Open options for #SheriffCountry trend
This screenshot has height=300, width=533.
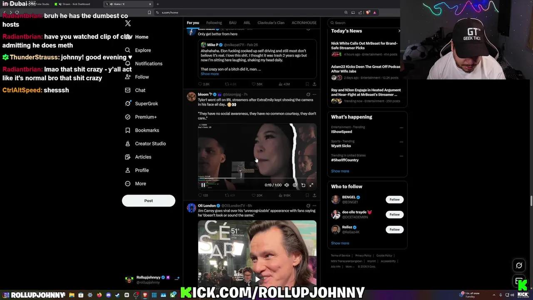click(x=401, y=156)
